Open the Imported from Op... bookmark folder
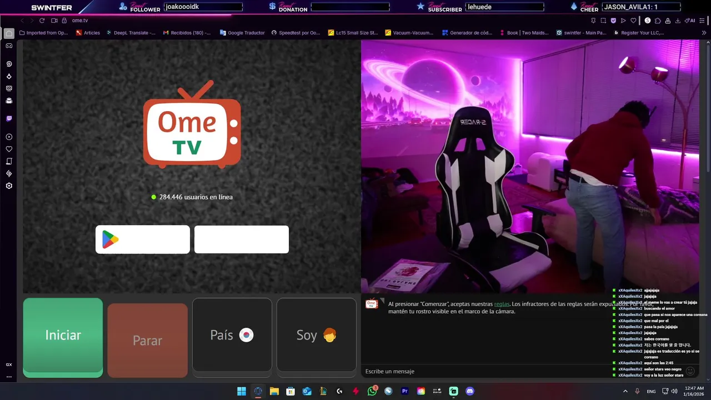711x400 pixels. [43, 33]
